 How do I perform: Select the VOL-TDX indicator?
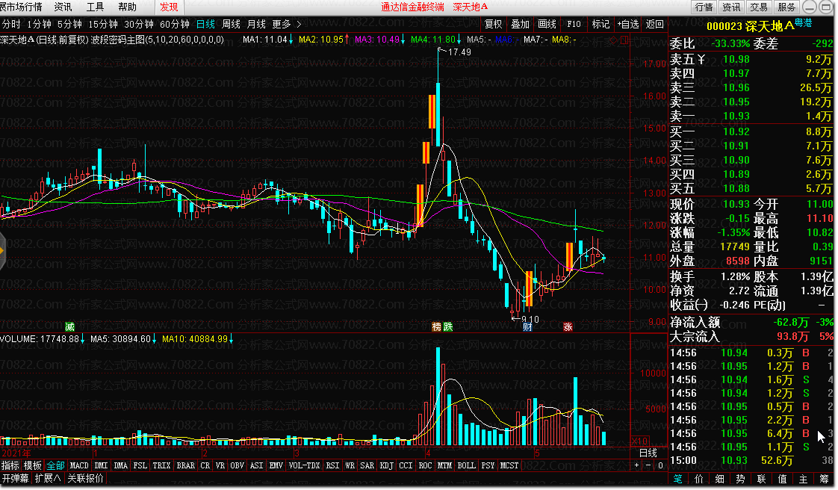click(x=304, y=466)
